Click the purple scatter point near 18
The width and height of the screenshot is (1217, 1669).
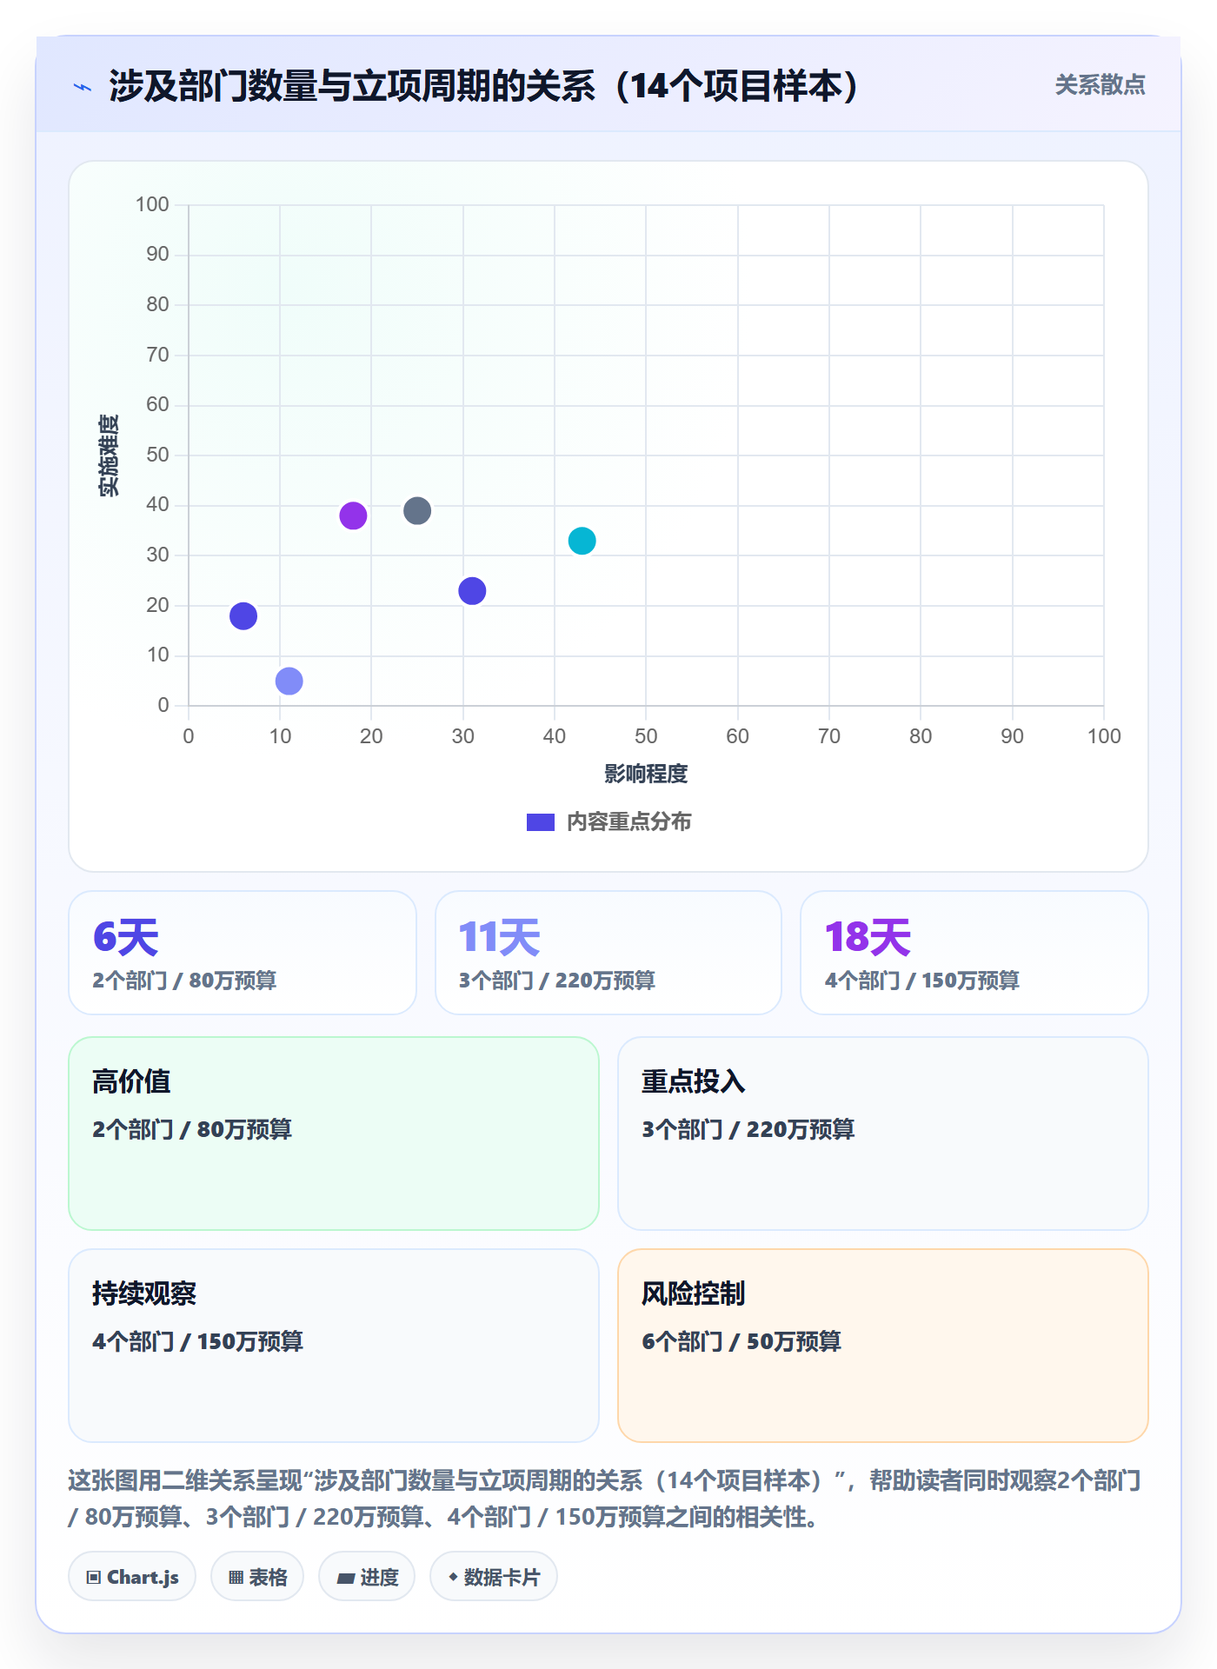click(353, 515)
